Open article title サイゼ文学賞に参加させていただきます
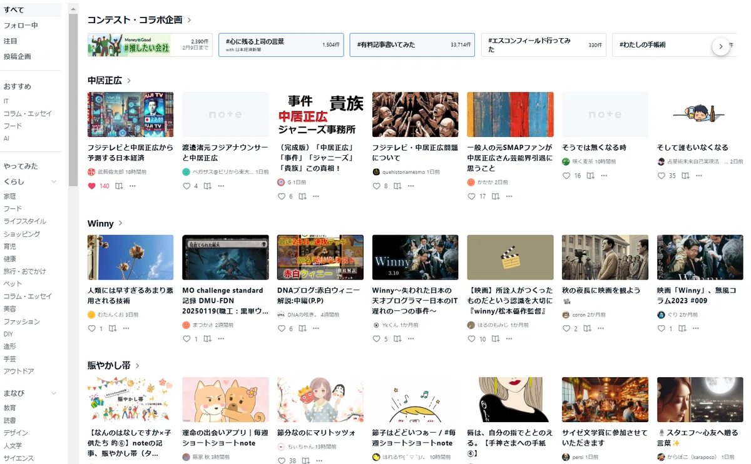751x464 pixels. 605,438
